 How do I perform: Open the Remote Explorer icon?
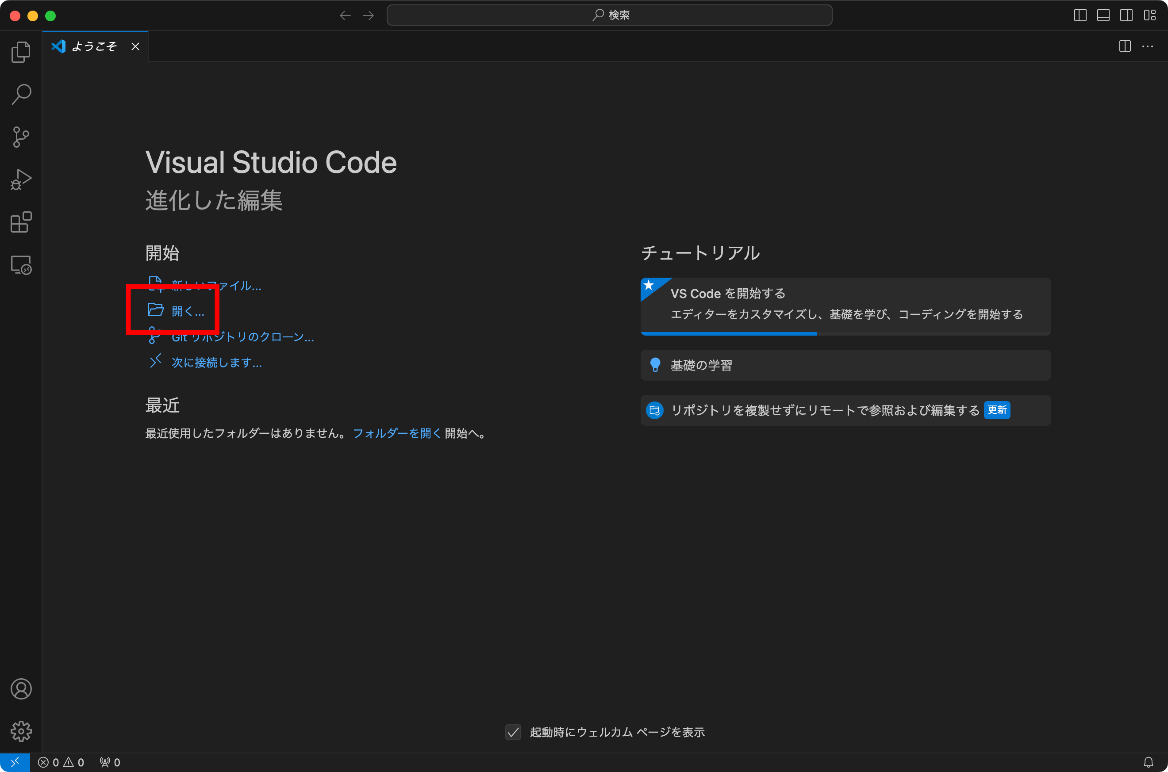click(21, 264)
